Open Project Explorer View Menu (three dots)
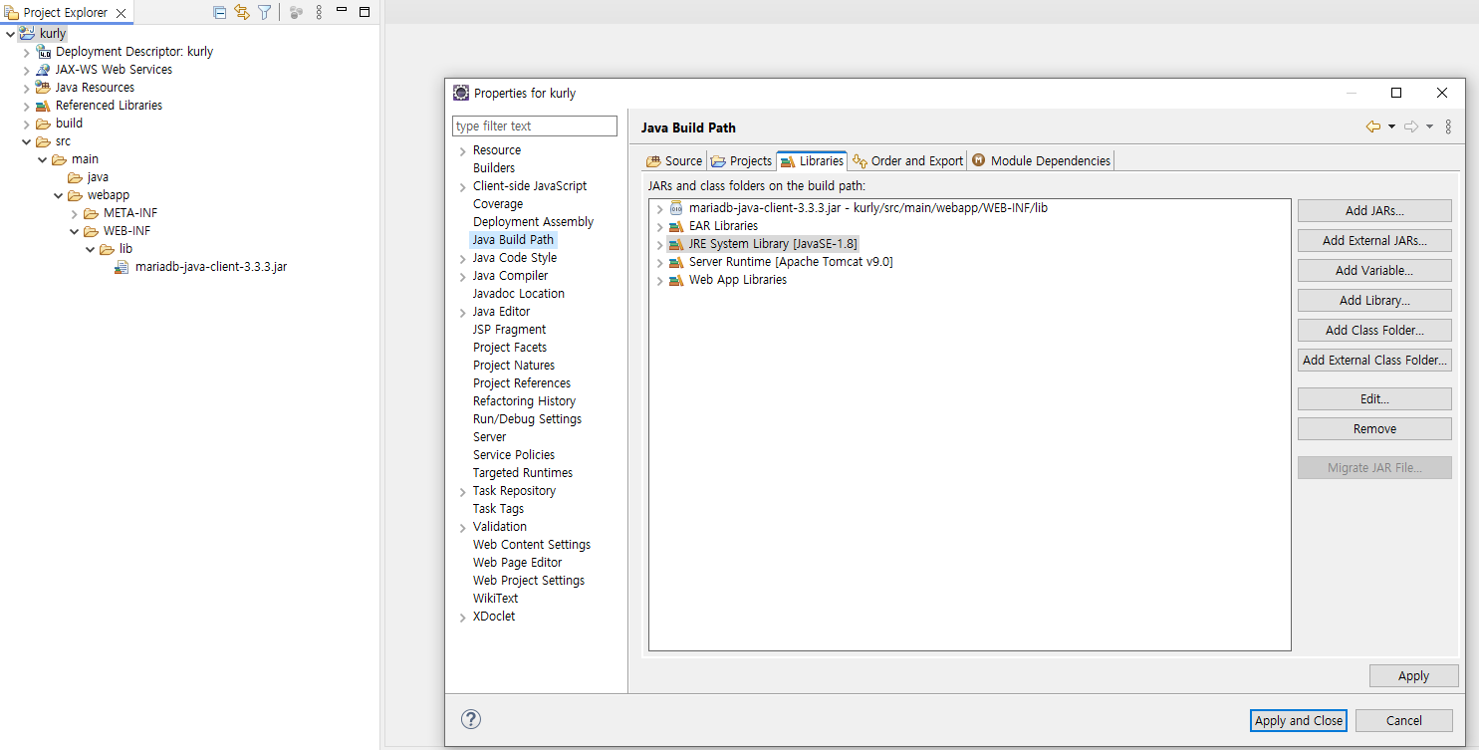The image size is (1479, 750). tap(319, 12)
